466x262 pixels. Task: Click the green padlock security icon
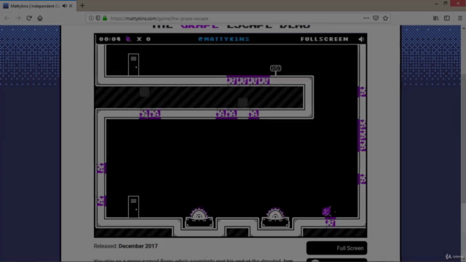coord(105,18)
